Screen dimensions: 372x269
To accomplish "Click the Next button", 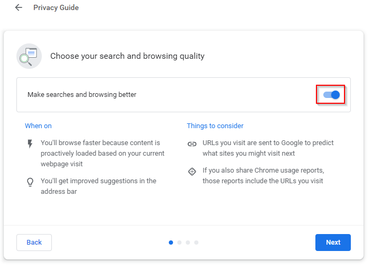I will 333,243.
